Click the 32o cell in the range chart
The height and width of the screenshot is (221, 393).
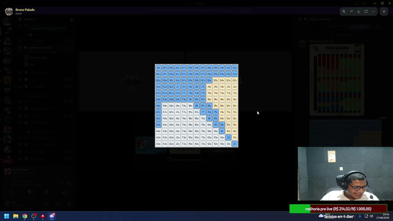click(x=228, y=144)
